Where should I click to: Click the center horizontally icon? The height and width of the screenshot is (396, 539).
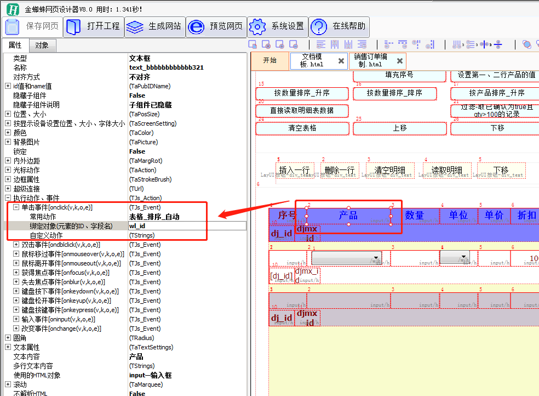click(x=485, y=44)
